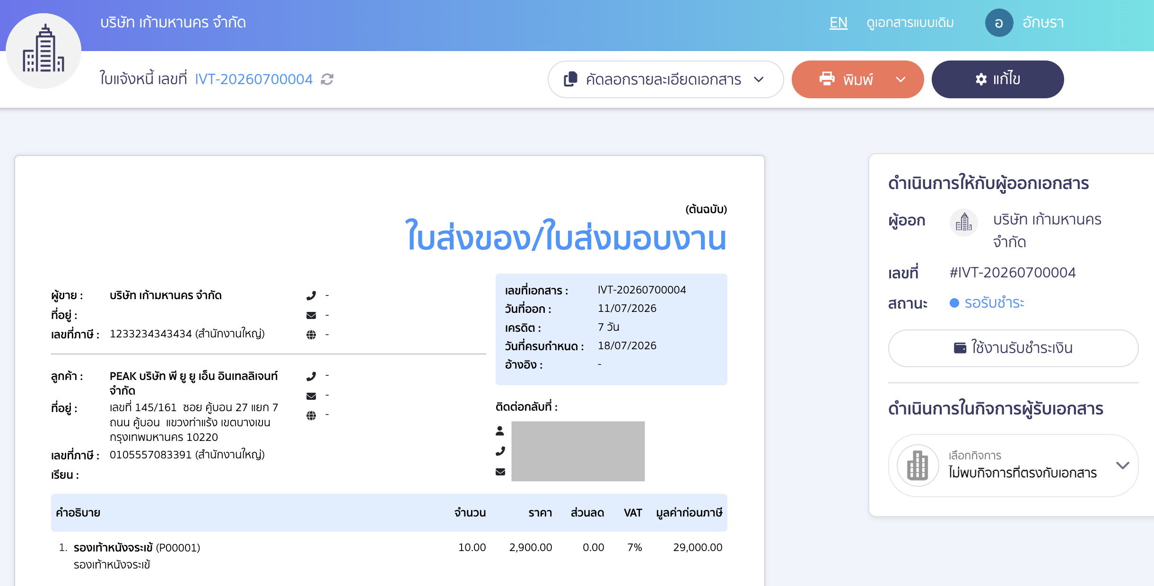Click the (ต้นฉบับ) label

706,209
